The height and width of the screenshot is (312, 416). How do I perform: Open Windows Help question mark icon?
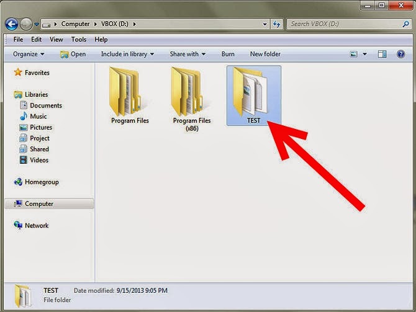[x=400, y=54]
